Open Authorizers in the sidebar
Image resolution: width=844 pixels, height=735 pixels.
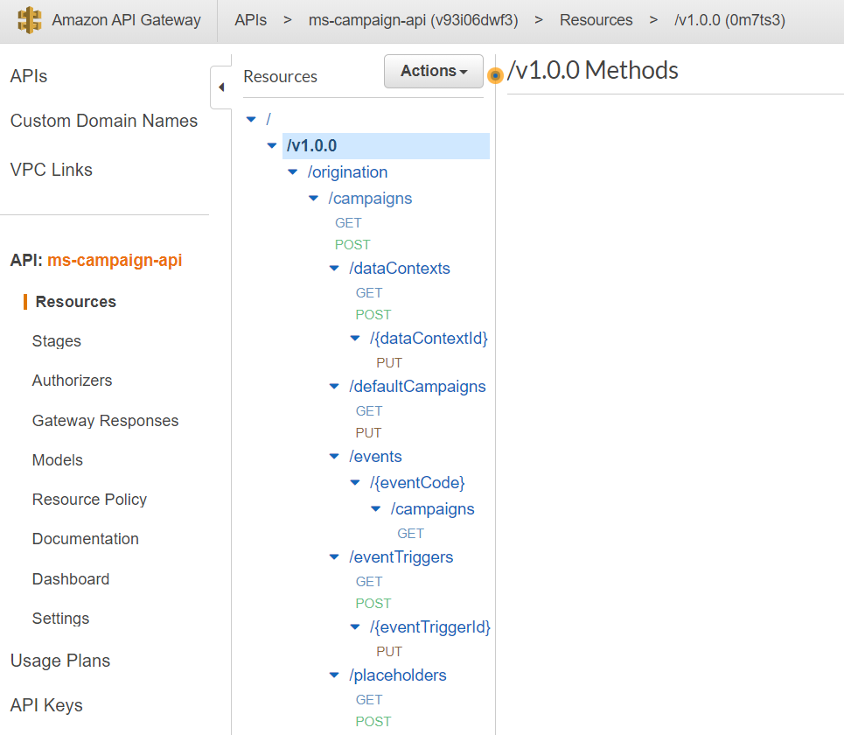(72, 381)
